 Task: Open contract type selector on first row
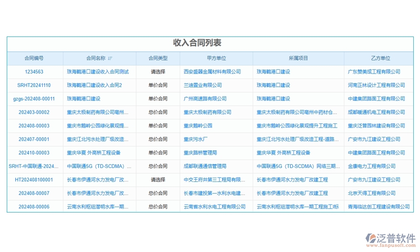point(157,71)
